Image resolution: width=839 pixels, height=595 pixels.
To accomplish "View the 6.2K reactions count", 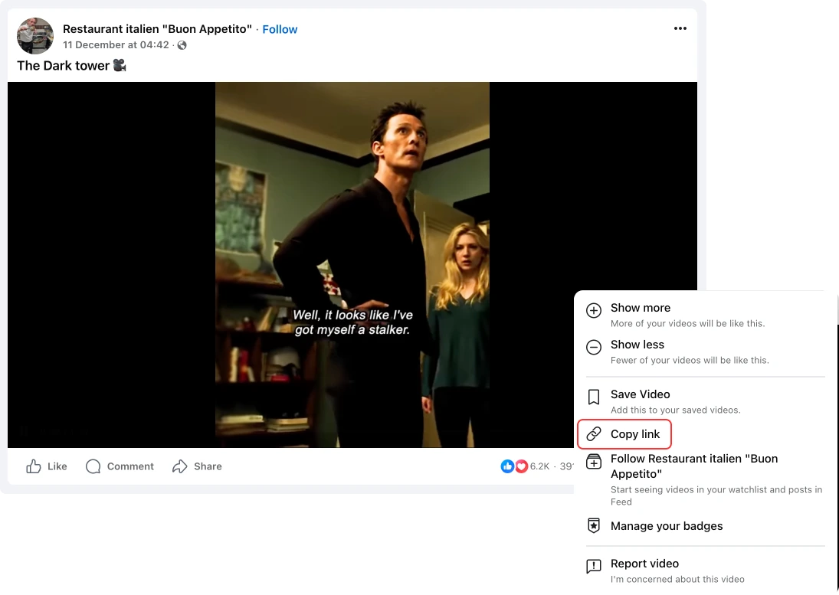I will [540, 466].
